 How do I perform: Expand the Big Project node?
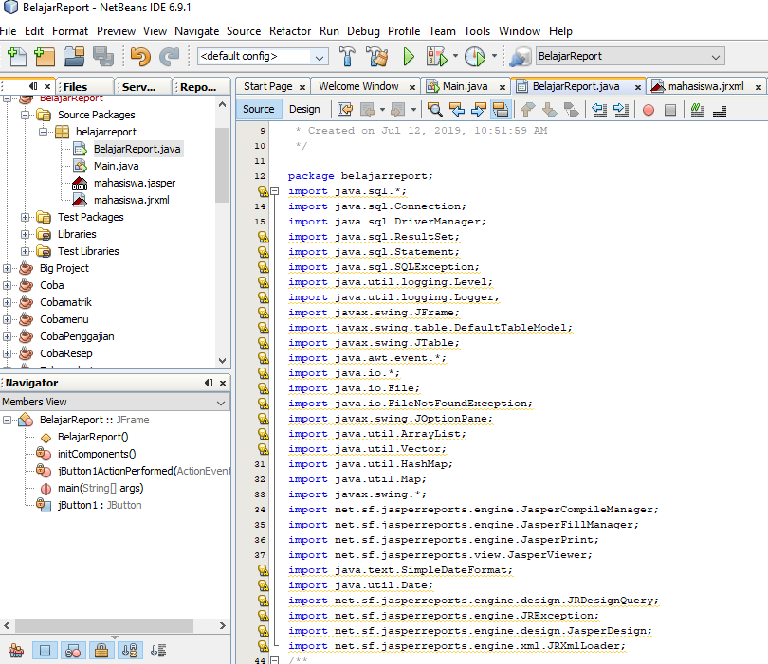coord(7,269)
